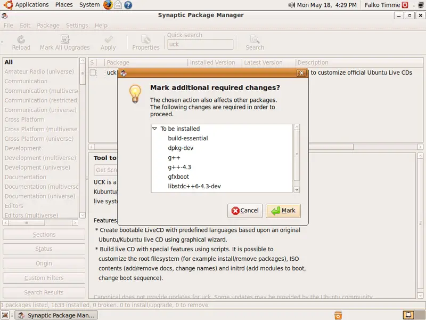The height and width of the screenshot is (320, 426).
Task: Click the Synaptic window menu icon in title bar
Action: 5,15
